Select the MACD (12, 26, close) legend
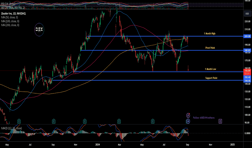Screen dimensions: 252x148 click(12, 128)
